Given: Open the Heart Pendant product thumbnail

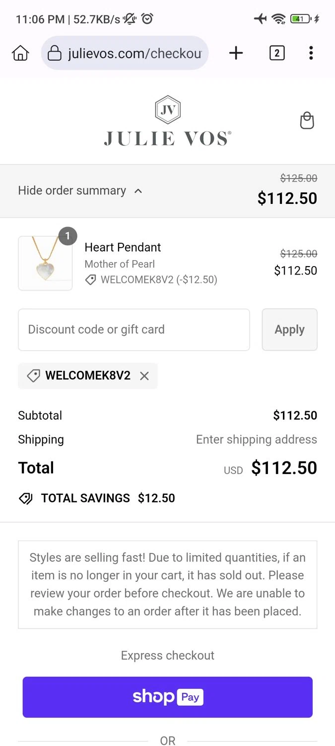Looking at the screenshot, I should 45,263.
